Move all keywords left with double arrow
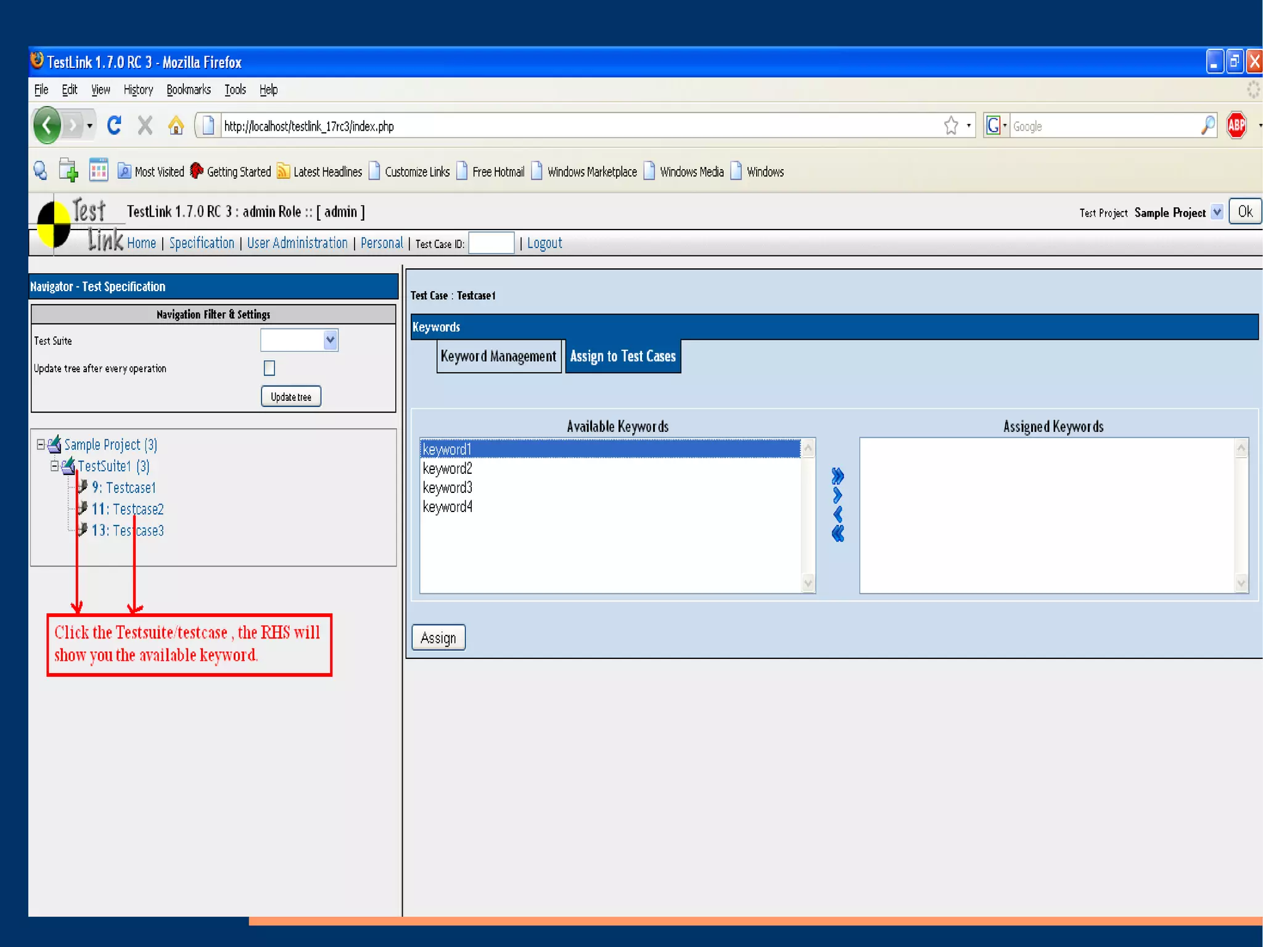The width and height of the screenshot is (1263, 947). (837, 534)
